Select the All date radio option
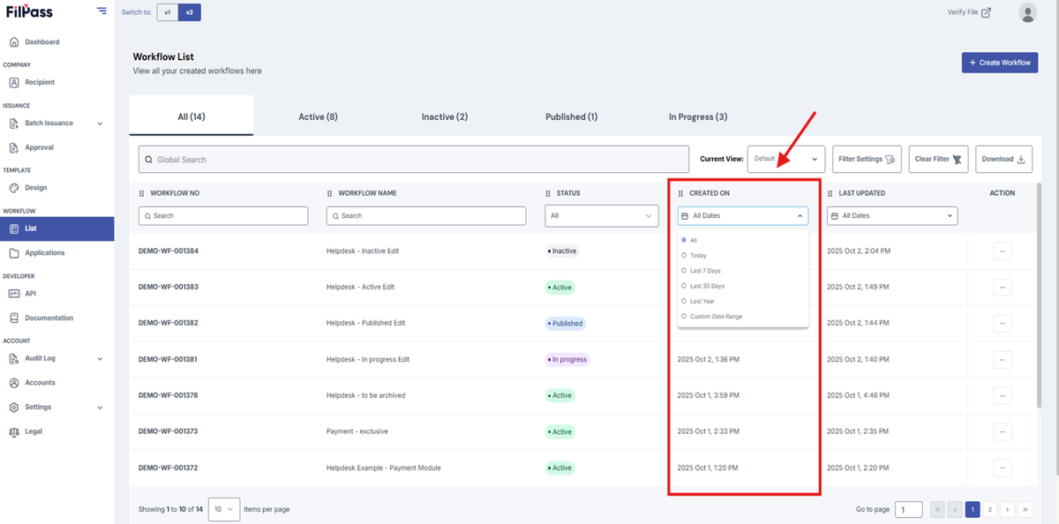The image size is (1059, 524). click(684, 240)
